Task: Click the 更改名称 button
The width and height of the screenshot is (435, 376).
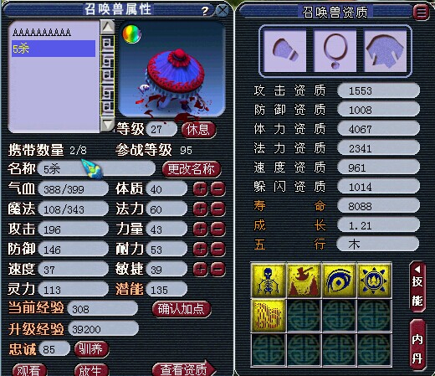Action: coord(192,169)
